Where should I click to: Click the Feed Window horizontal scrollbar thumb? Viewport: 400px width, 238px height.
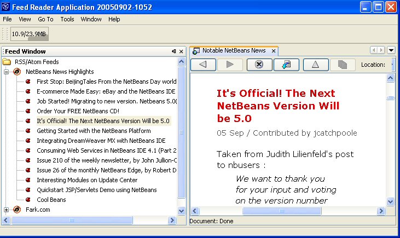(72, 220)
